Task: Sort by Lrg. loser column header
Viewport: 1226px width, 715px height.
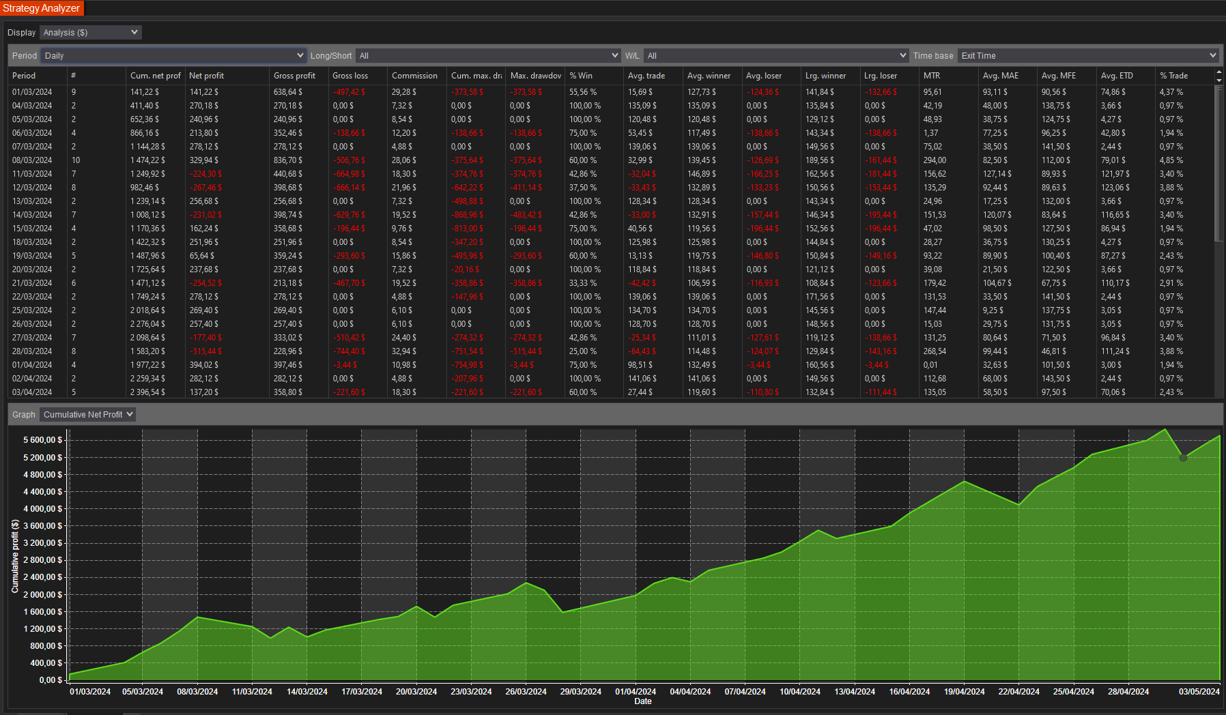Action: 889,76
